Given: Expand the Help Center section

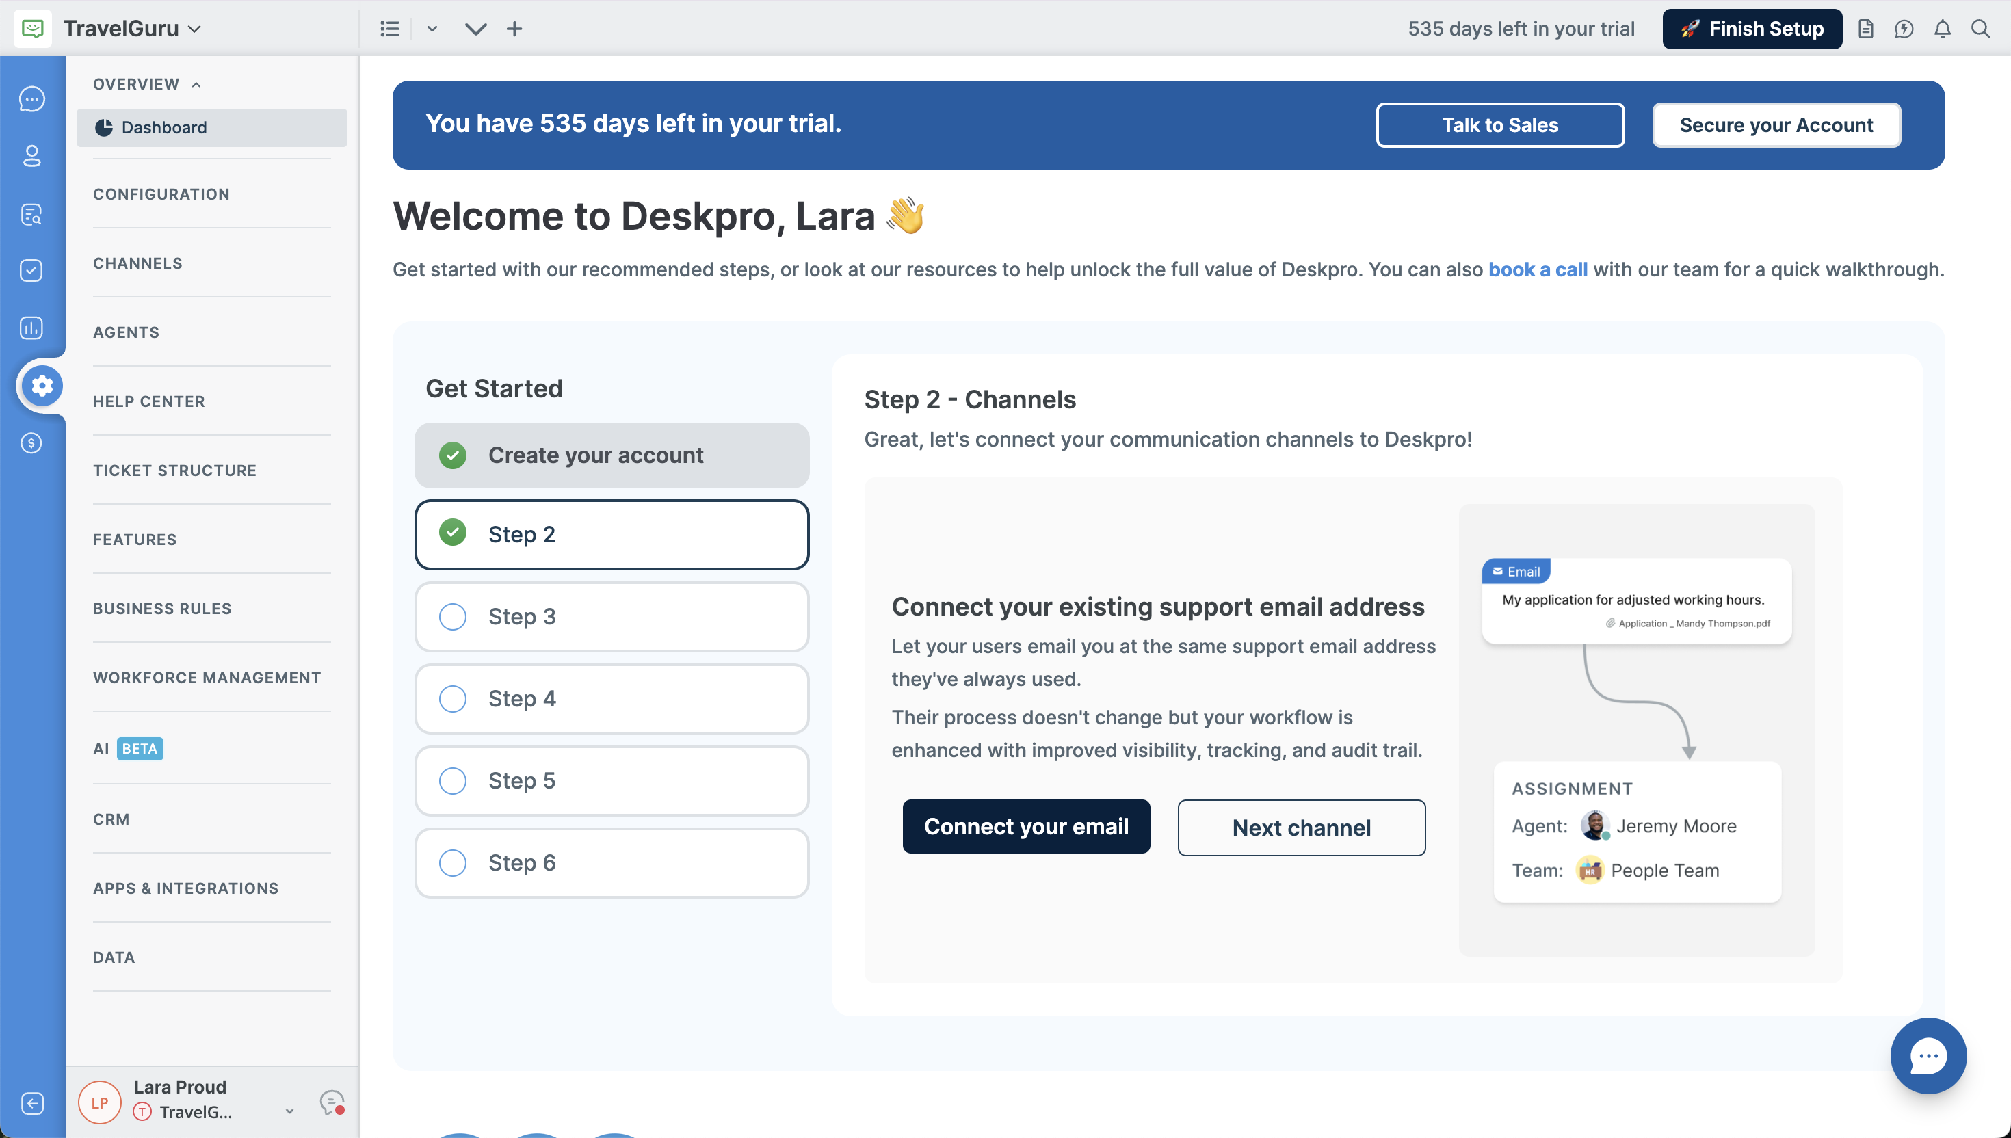Looking at the screenshot, I should coord(148,401).
